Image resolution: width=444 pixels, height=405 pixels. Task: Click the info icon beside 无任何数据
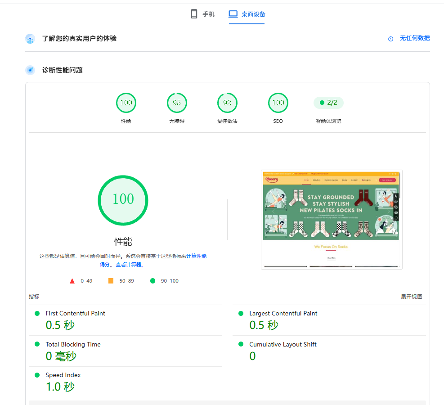[x=390, y=39]
